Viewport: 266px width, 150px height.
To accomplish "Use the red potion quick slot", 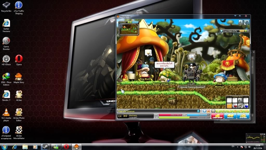I will click(235, 106).
